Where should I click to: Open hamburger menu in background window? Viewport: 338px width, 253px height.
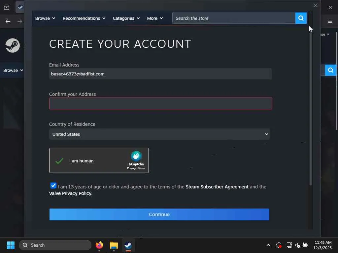(x=330, y=21)
